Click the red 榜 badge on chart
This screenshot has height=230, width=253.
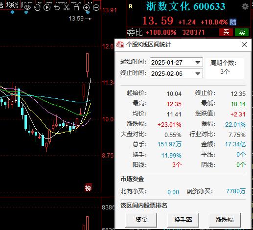(x=88, y=188)
